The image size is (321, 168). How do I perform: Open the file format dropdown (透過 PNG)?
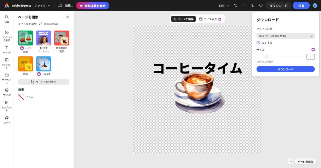(x=286, y=36)
